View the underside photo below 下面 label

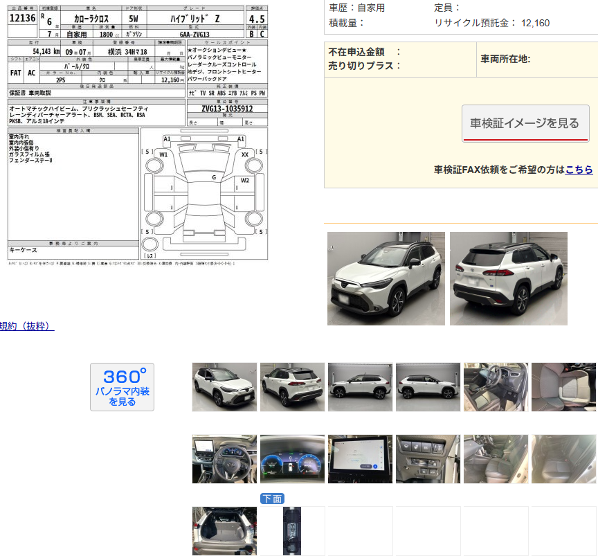(x=292, y=531)
